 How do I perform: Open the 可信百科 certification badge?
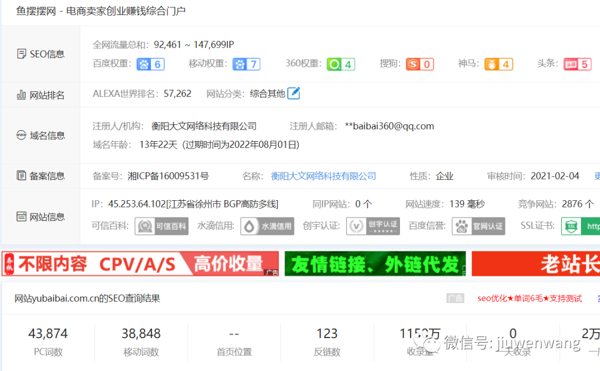(x=162, y=226)
